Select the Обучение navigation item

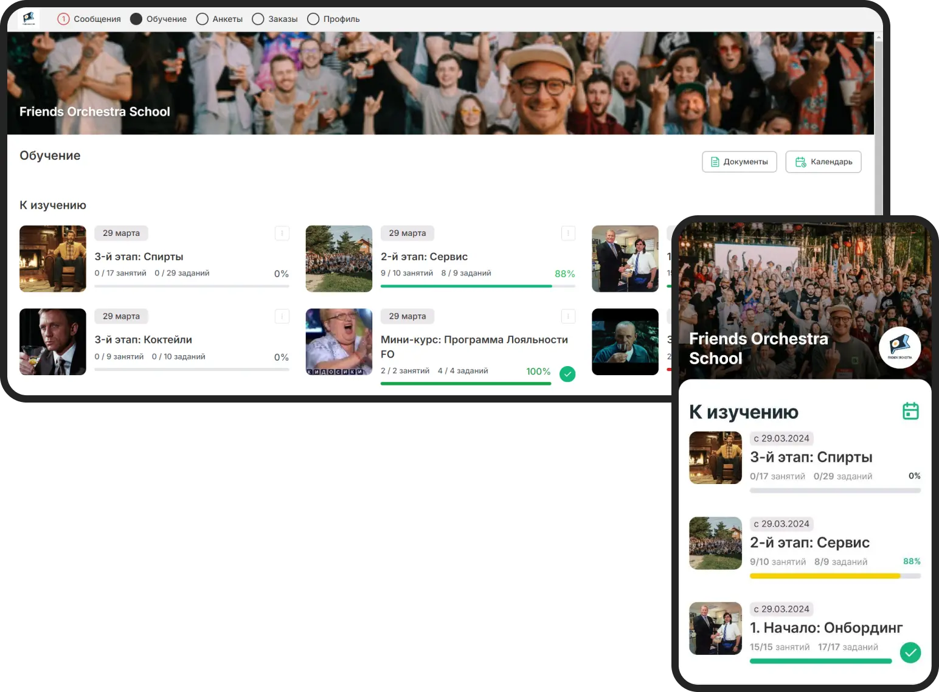[x=159, y=19]
